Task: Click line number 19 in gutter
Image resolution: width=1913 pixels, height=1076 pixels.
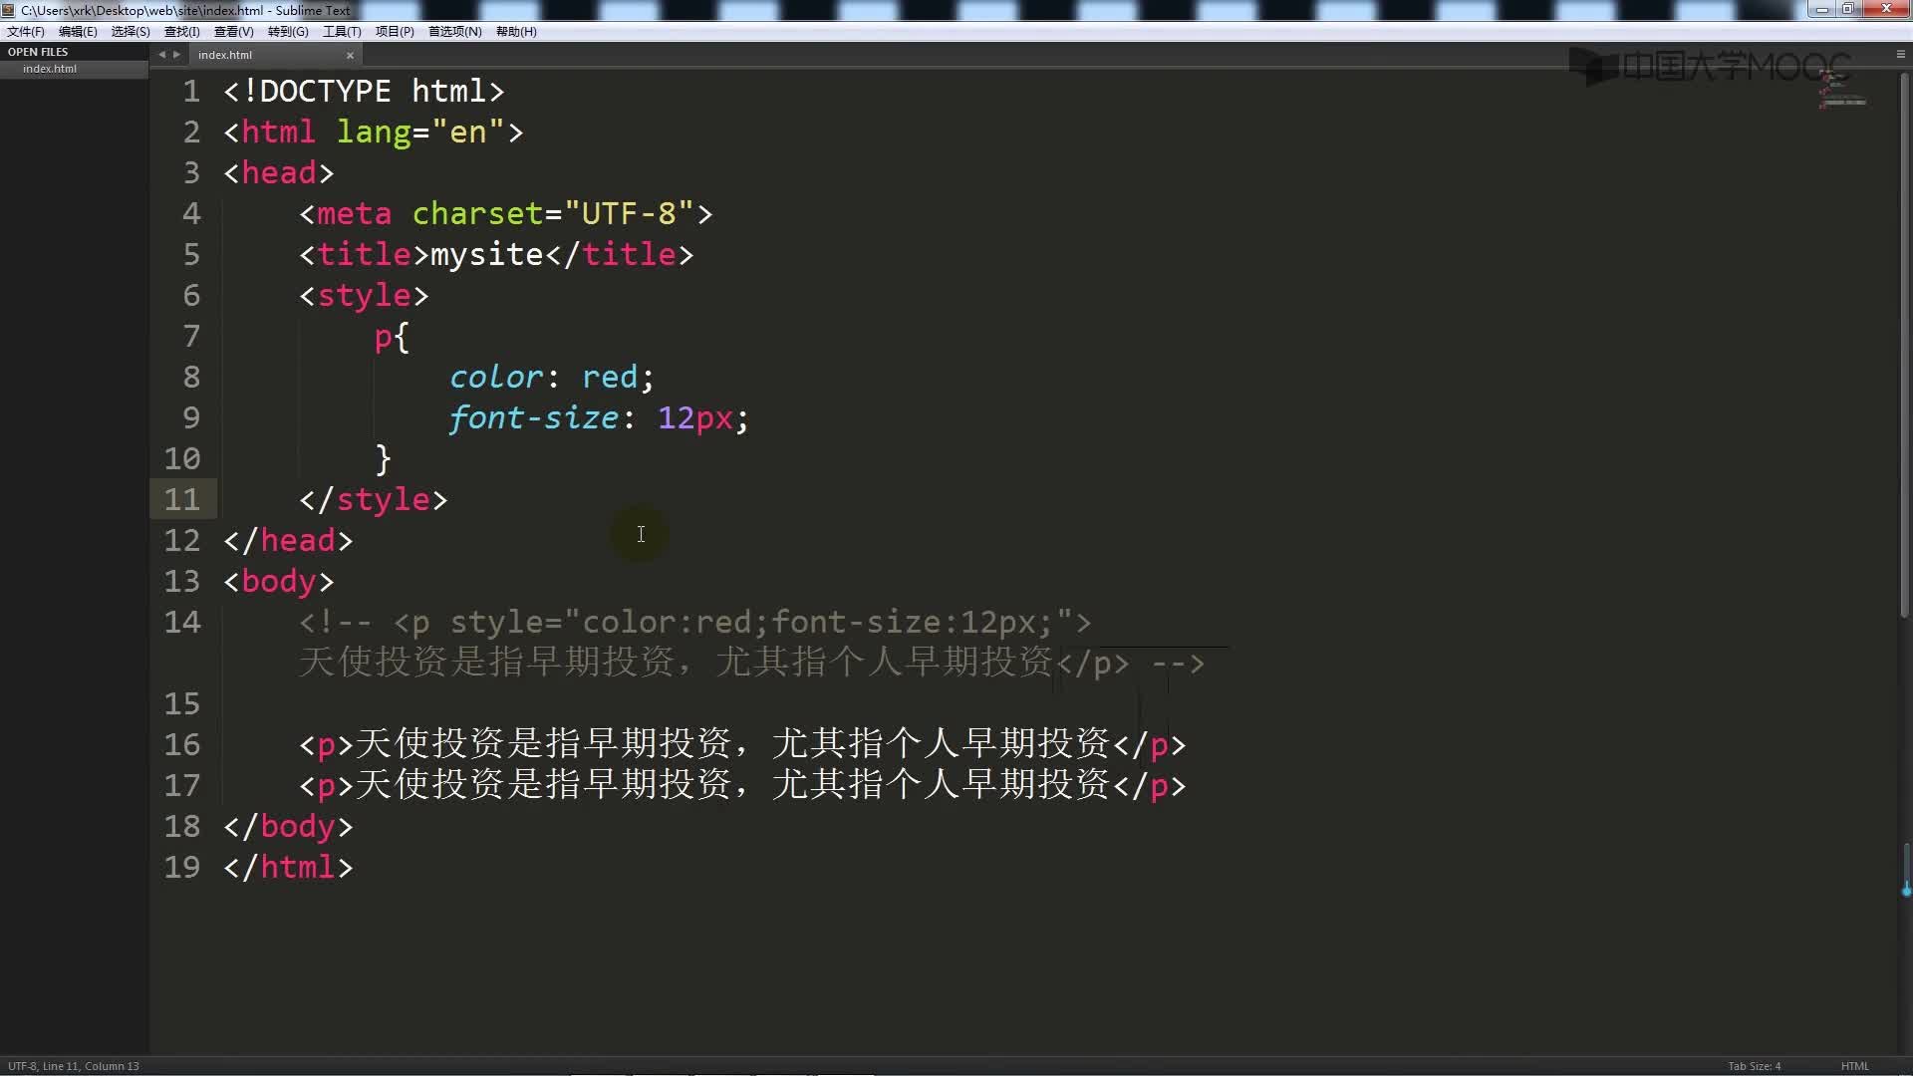Action: (182, 867)
